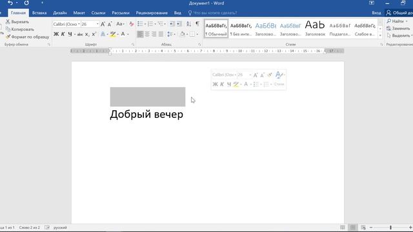Screen dimensions: 413x232
Task: Click format painter in mini toolbar
Action: click(x=270, y=75)
